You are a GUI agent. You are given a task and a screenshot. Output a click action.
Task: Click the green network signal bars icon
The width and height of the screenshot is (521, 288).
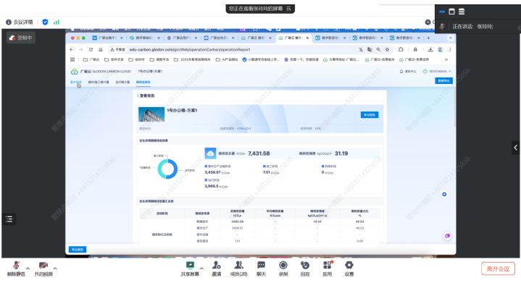57,22
